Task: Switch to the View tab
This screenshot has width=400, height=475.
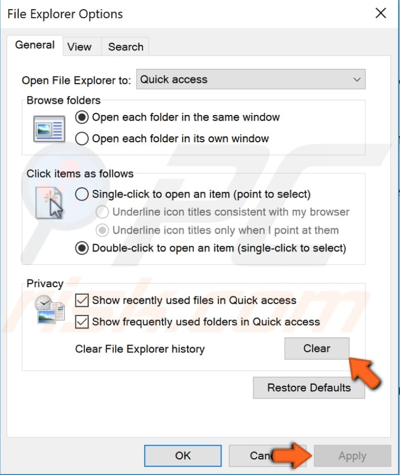Action: point(80,47)
